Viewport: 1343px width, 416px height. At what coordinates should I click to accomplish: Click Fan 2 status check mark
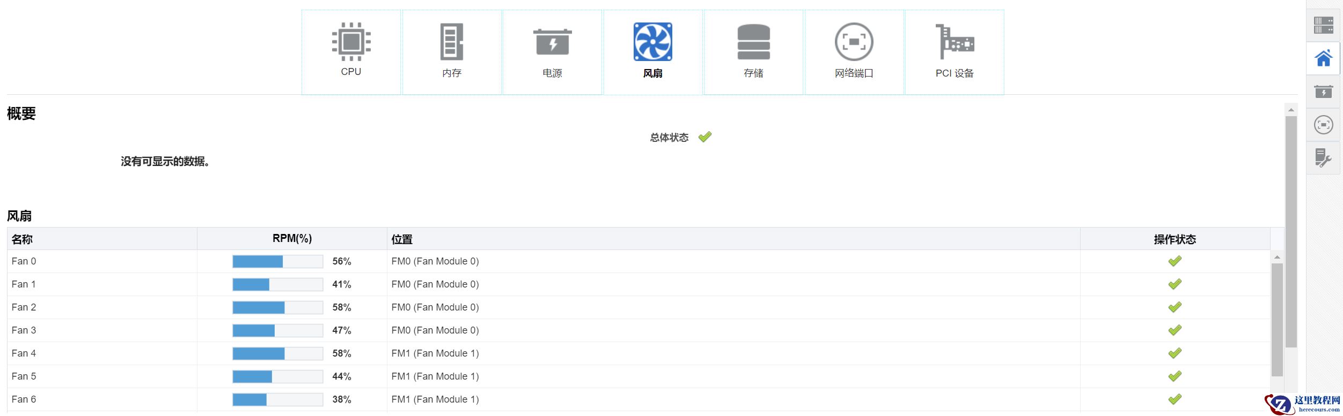pyautogui.click(x=1175, y=307)
